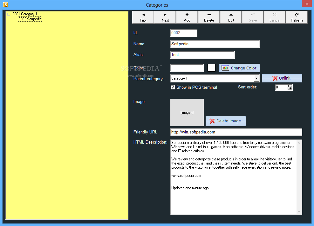
Task: Open the Parent category dropdown arrow
Action: tap(256, 78)
